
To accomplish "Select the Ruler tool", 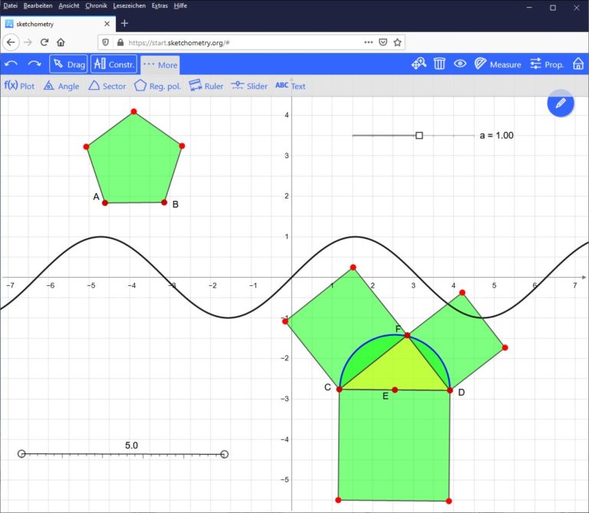I will pyautogui.click(x=206, y=86).
